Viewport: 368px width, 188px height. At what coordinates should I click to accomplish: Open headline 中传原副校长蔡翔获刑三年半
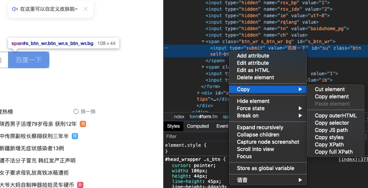[x=34, y=136]
